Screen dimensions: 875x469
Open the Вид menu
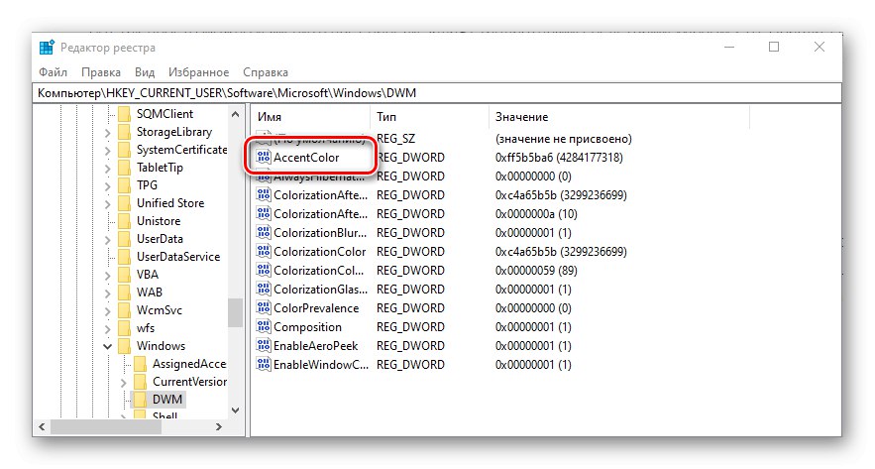(x=145, y=72)
